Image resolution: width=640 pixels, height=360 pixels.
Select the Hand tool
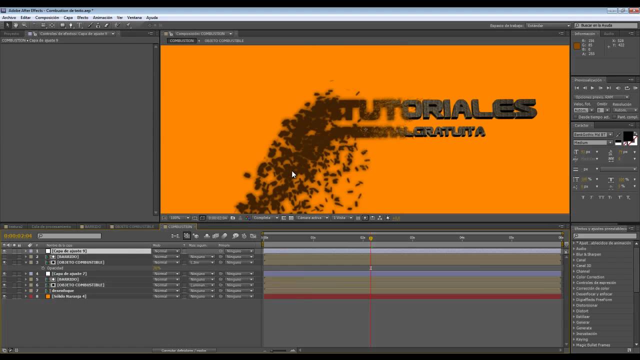[x=16, y=25]
